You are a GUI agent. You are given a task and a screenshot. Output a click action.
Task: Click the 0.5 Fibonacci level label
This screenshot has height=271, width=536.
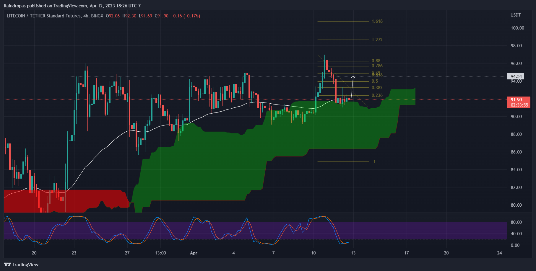375,81
